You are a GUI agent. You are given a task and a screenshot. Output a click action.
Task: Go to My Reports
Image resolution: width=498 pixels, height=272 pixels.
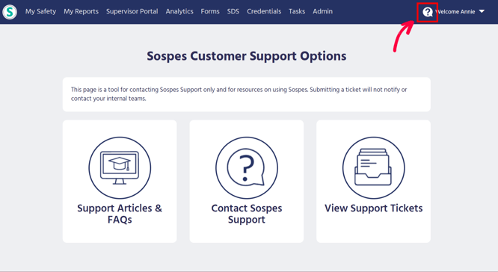81,11
